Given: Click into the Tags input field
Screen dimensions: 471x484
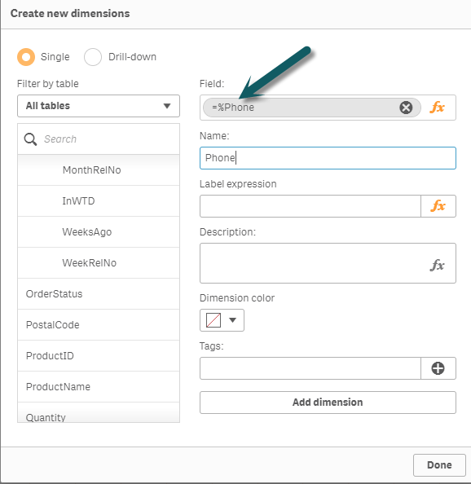Looking at the screenshot, I should (310, 368).
